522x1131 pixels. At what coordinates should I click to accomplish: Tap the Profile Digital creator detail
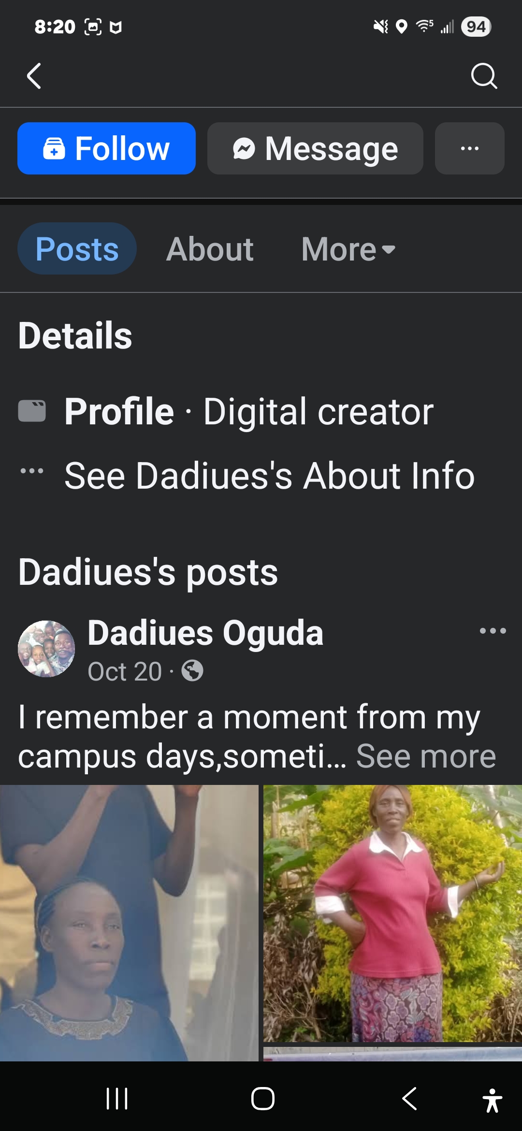click(x=248, y=411)
